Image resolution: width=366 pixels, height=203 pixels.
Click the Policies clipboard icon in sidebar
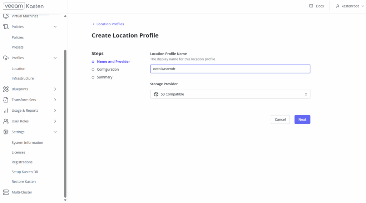point(6,27)
